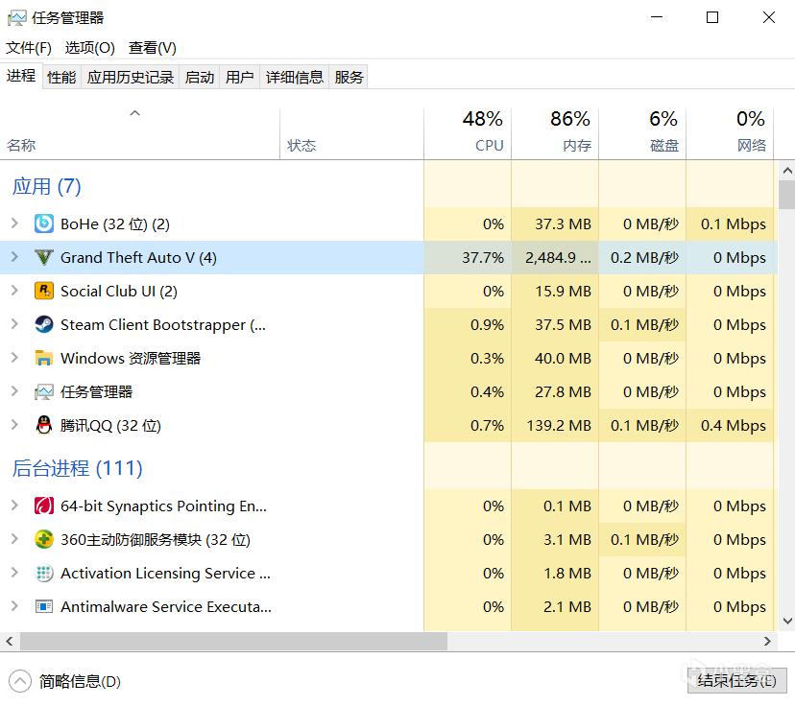Click the 腾讯QQ penguin icon

pyautogui.click(x=43, y=425)
